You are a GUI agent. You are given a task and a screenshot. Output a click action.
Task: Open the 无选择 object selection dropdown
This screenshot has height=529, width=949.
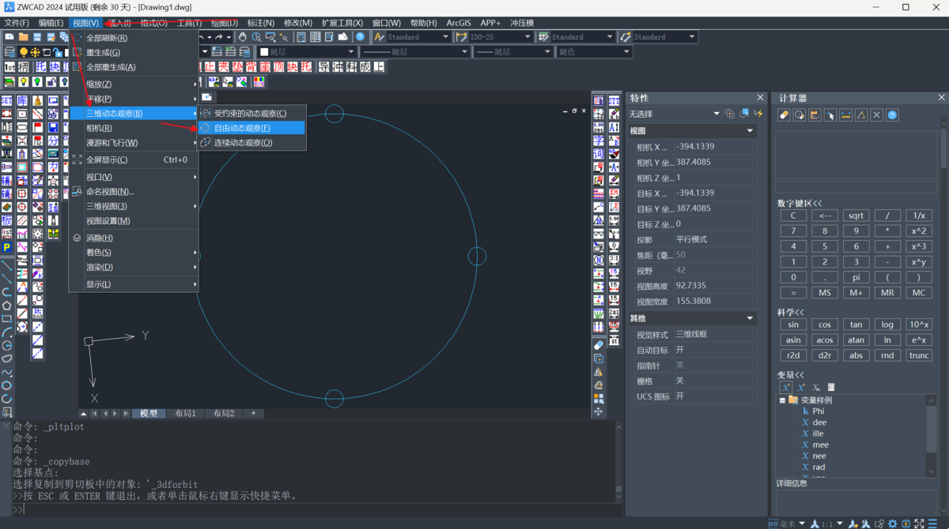716,114
